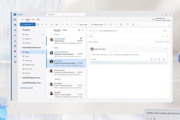Open the From account dropdown
Screen dimensions: 180x120
(118, 31)
